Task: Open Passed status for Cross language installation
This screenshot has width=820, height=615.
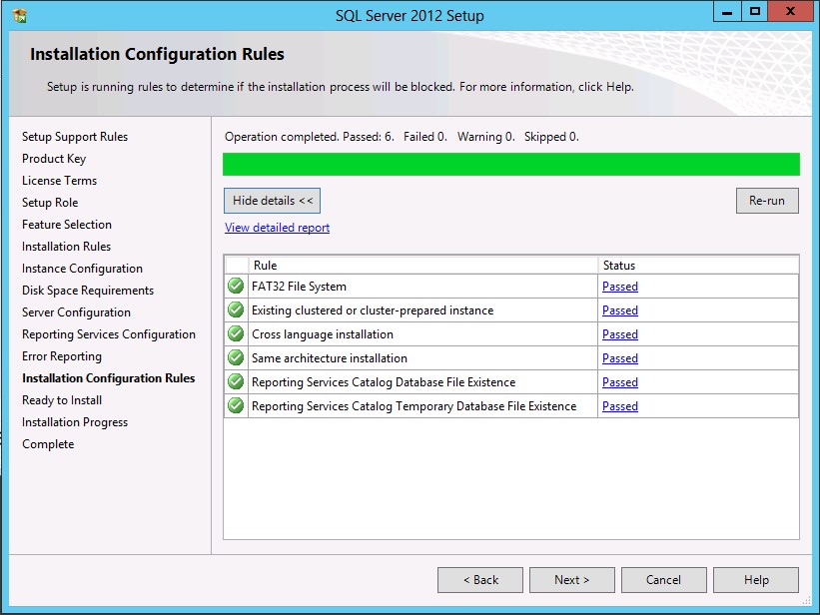Action: click(x=619, y=334)
